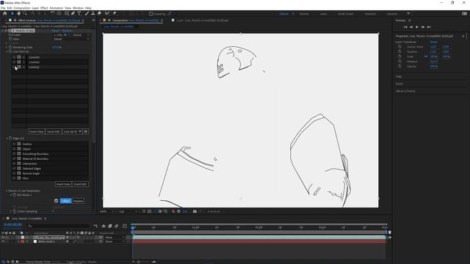Toggle the LineSet2 row enable box

[19, 62]
